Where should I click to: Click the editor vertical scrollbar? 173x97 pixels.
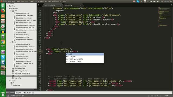click(x=172, y=50)
